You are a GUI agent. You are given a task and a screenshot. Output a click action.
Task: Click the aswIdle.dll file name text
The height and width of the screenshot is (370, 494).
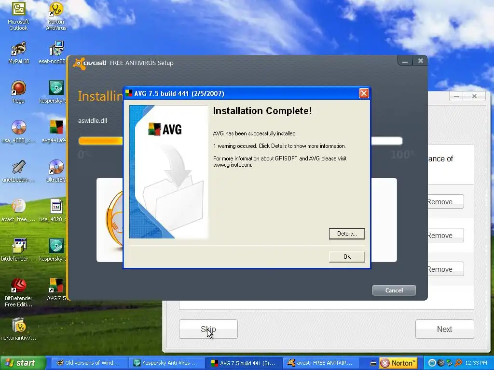point(93,121)
